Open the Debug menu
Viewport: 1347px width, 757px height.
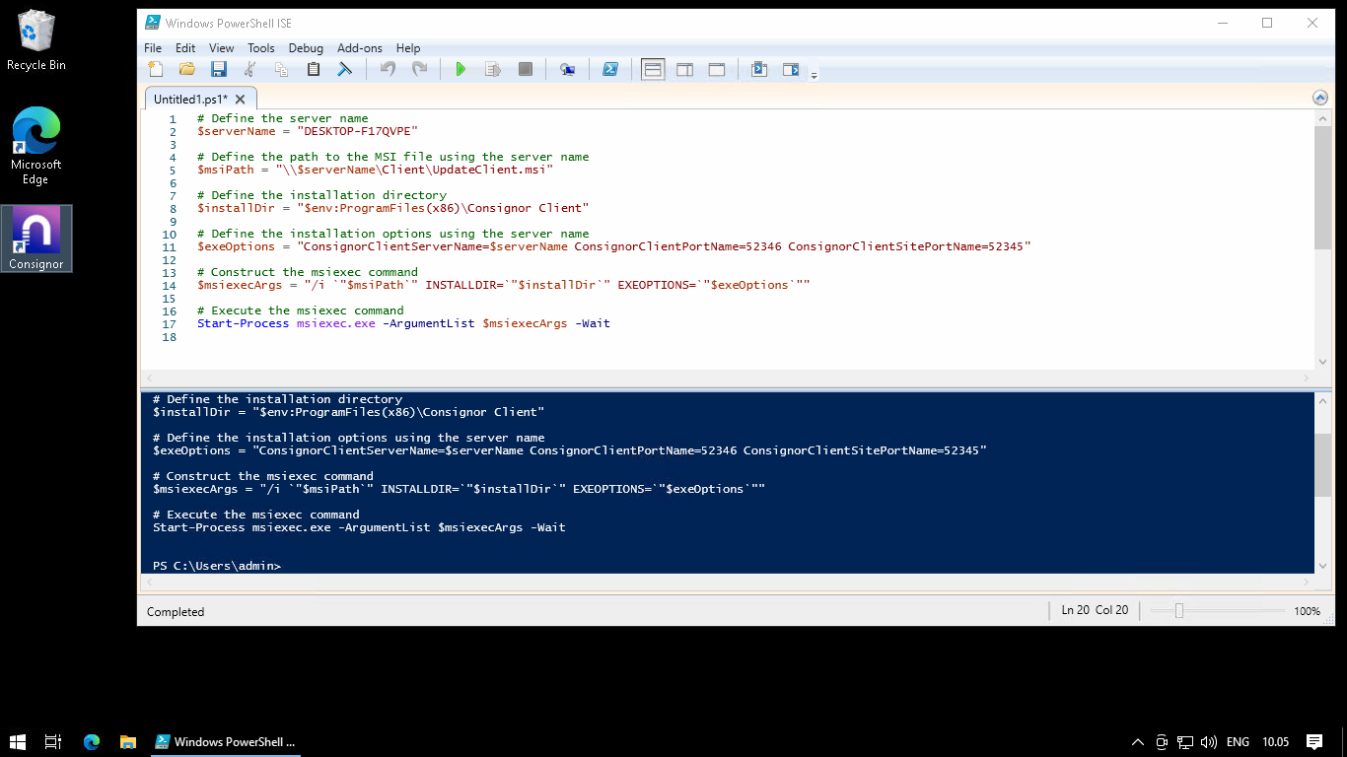306,47
